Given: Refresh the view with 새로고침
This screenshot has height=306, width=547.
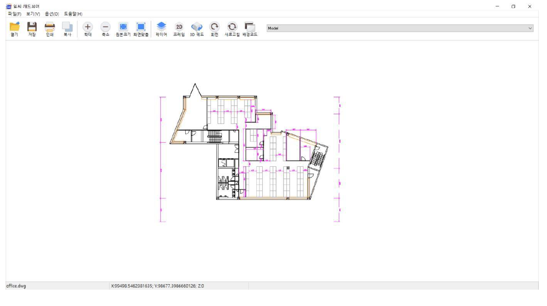Looking at the screenshot, I should [232, 29].
